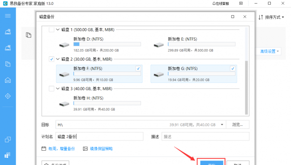
Task: Click the F: volume drive icon
Action: pos(64,74)
